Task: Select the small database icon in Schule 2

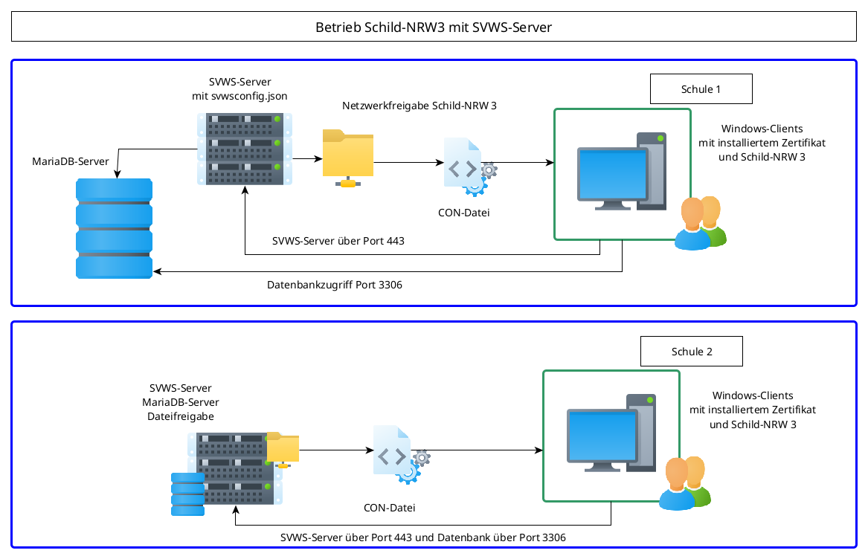Action: click(187, 494)
